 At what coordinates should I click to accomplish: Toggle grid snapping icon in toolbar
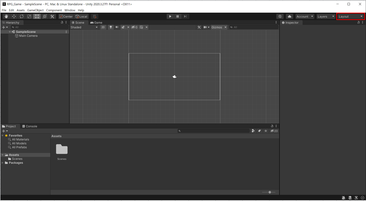coord(94,17)
